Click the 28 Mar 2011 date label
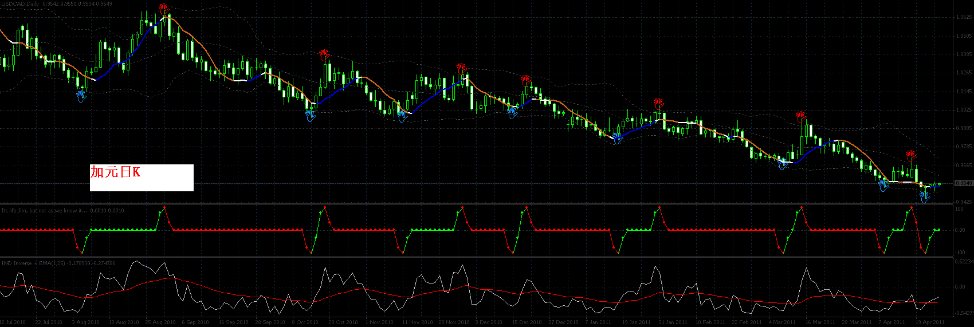The height and width of the screenshot is (327, 974). click(x=857, y=322)
